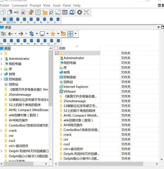Select j: drive in the upper drive bar
The width and height of the screenshot is (164, 169).
(x=57, y=20)
